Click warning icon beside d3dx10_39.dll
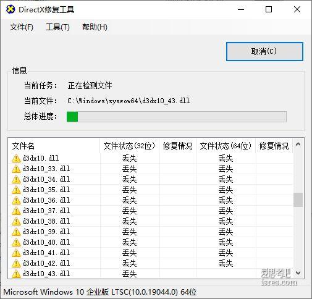This screenshot has width=312, height=299. 16,232
